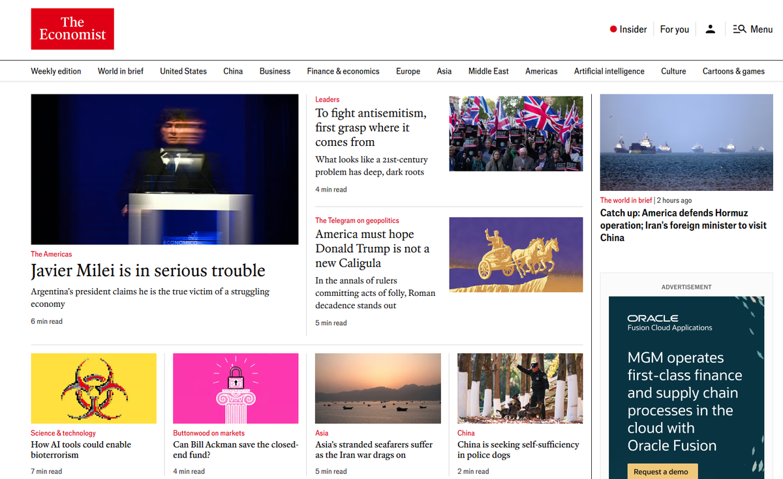
Task: Open the police dog training photo
Action: [x=520, y=388]
